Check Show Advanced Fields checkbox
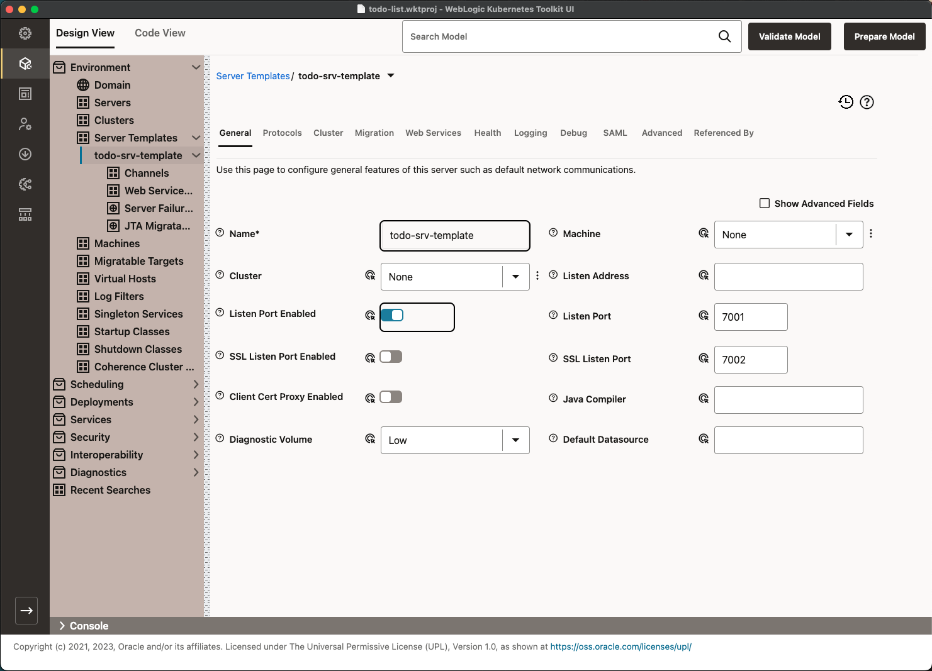 (765, 203)
